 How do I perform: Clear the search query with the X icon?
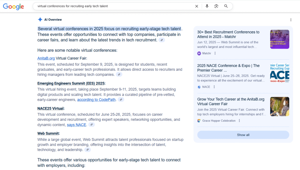(x=197, y=6)
